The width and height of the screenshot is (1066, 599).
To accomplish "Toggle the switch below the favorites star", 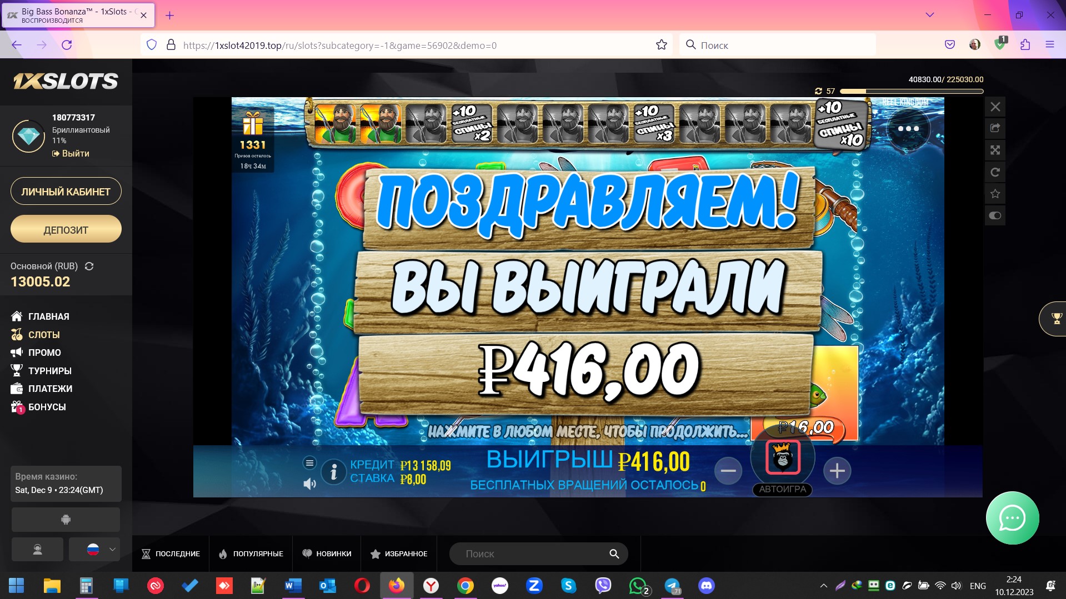I will pos(995,215).
